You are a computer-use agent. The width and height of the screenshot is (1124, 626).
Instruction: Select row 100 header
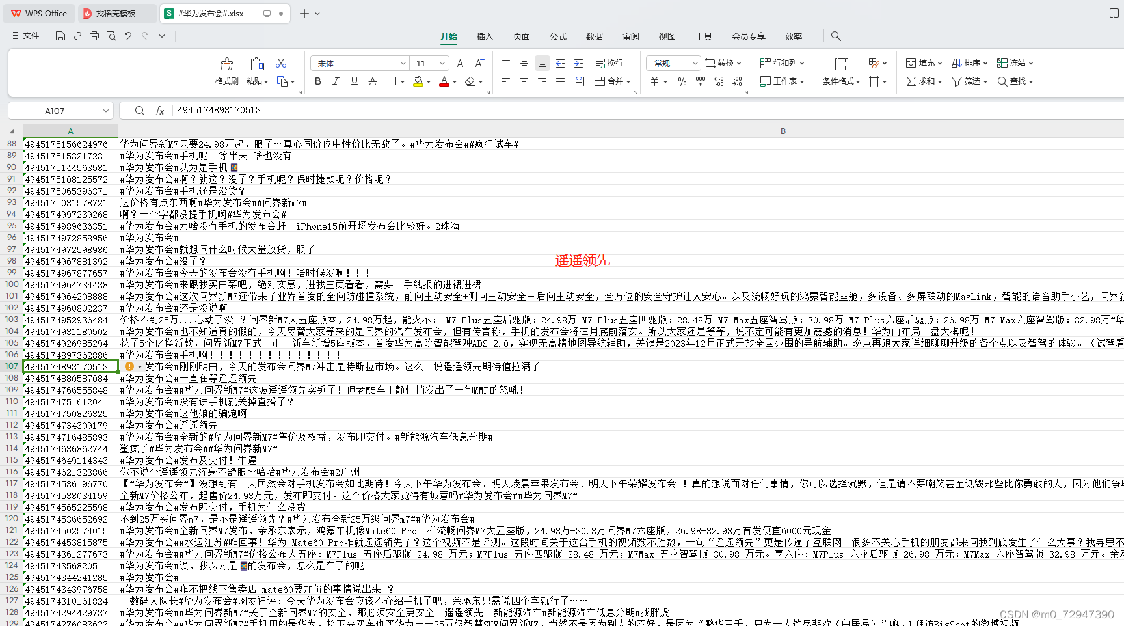click(12, 284)
